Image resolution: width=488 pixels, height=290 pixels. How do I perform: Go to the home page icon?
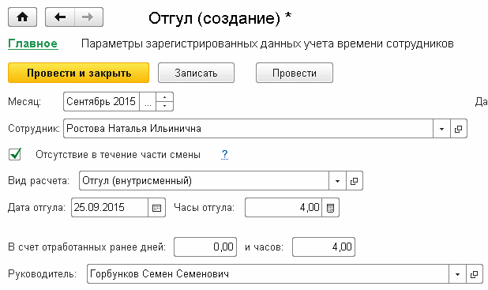[22, 17]
